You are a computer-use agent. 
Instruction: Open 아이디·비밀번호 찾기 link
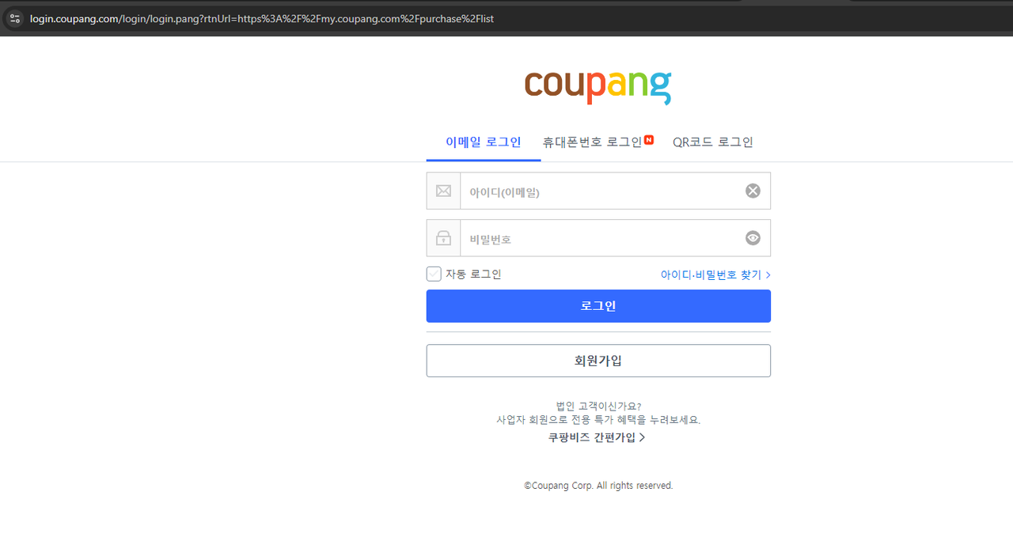pos(715,274)
